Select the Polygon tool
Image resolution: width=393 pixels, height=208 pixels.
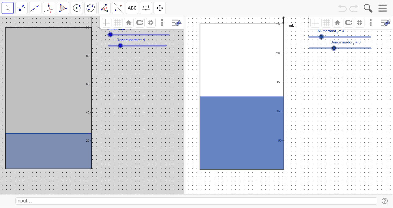pyautogui.click(x=63, y=8)
